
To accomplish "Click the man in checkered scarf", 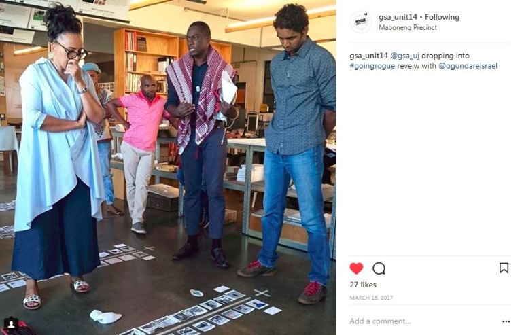I will point(201,143).
